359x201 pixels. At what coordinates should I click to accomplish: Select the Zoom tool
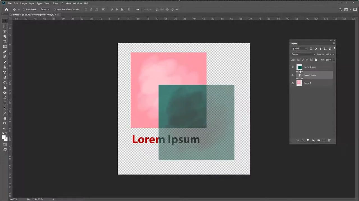pyautogui.click(x=5, y=123)
